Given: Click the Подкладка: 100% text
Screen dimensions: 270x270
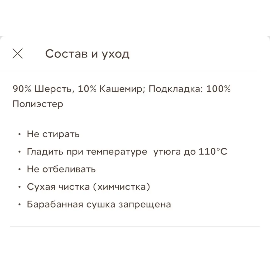Looking at the screenshot, I should point(190,89).
